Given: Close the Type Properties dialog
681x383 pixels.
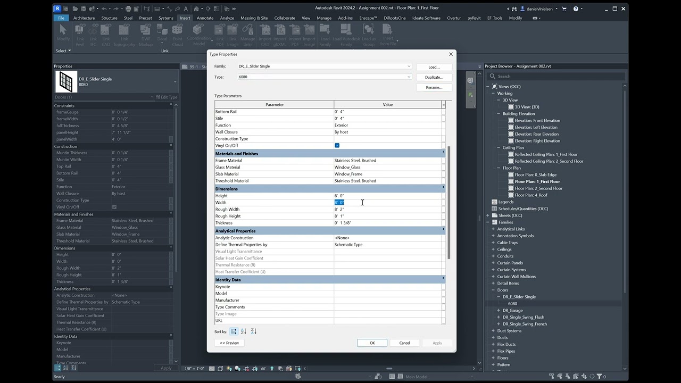Looking at the screenshot, I should (451, 54).
